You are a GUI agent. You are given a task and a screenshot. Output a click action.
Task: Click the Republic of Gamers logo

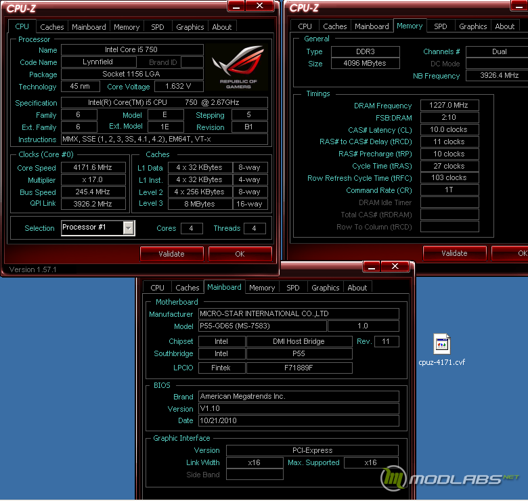coord(238,67)
